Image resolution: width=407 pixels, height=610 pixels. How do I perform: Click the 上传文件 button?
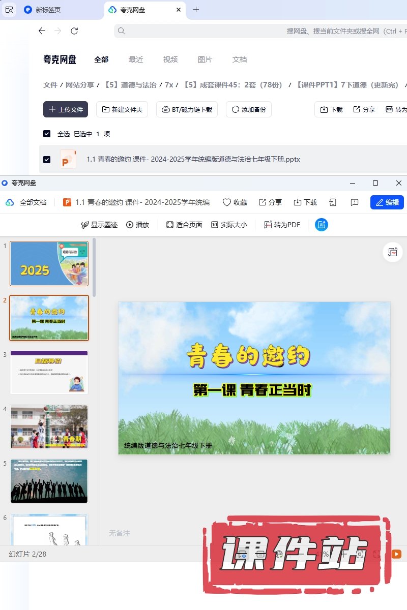(66, 109)
